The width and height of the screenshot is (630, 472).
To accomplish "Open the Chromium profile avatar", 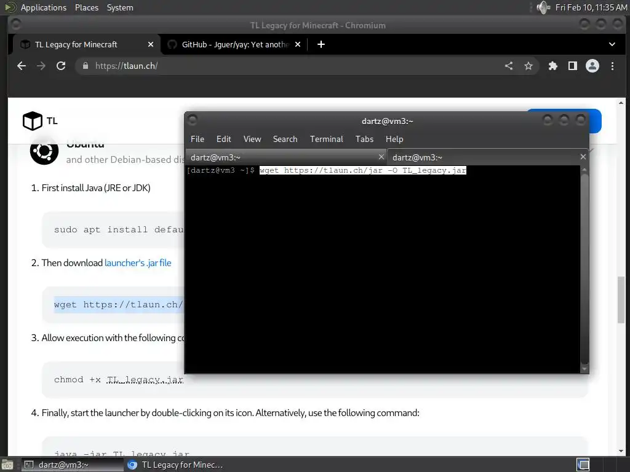I will click(592, 66).
